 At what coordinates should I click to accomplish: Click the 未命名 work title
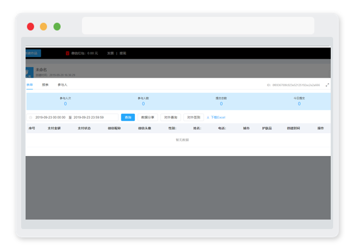(x=41, y=70)
